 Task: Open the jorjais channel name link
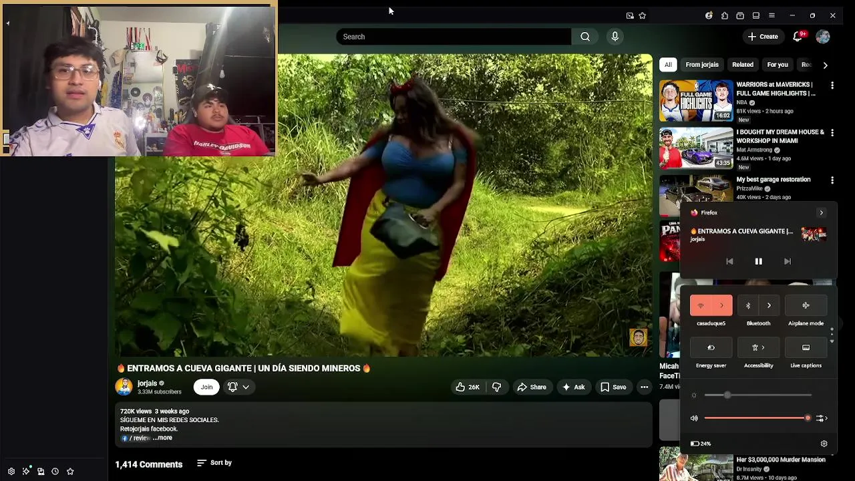coord(147,383)
